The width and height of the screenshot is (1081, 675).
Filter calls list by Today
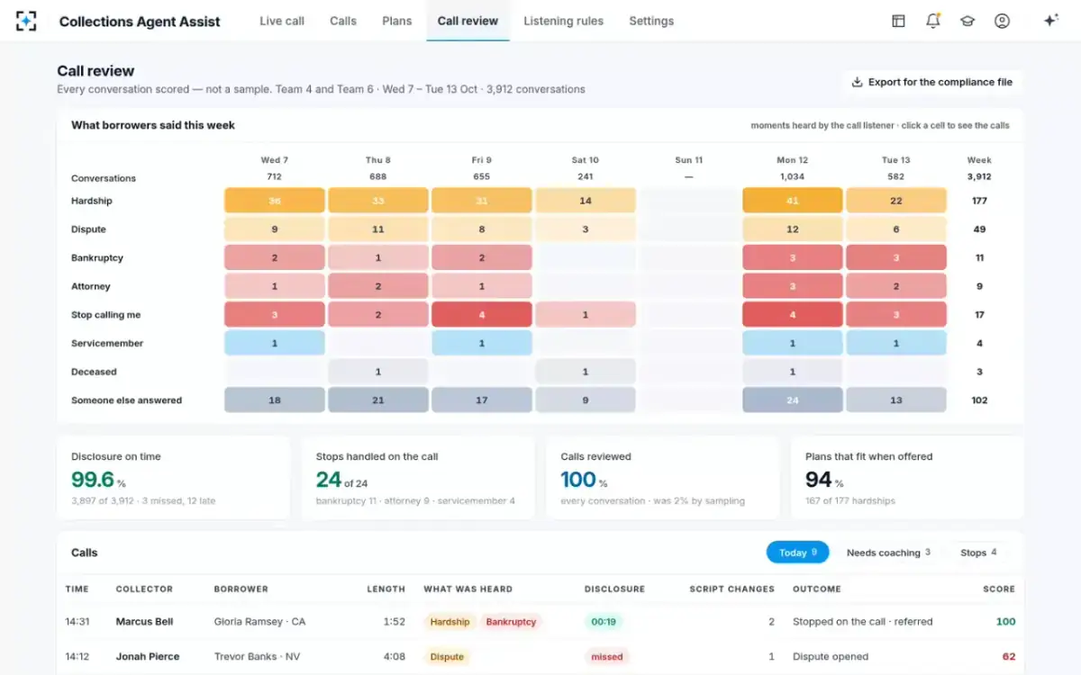click(797, 553)
